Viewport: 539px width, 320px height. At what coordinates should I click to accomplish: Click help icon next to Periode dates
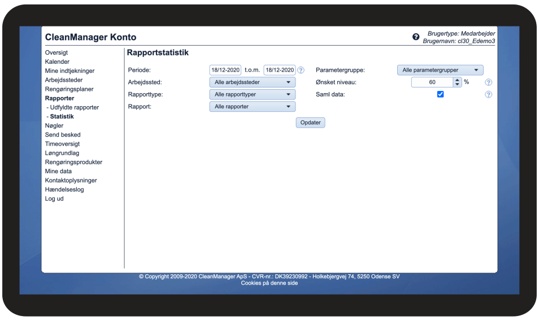301,71
